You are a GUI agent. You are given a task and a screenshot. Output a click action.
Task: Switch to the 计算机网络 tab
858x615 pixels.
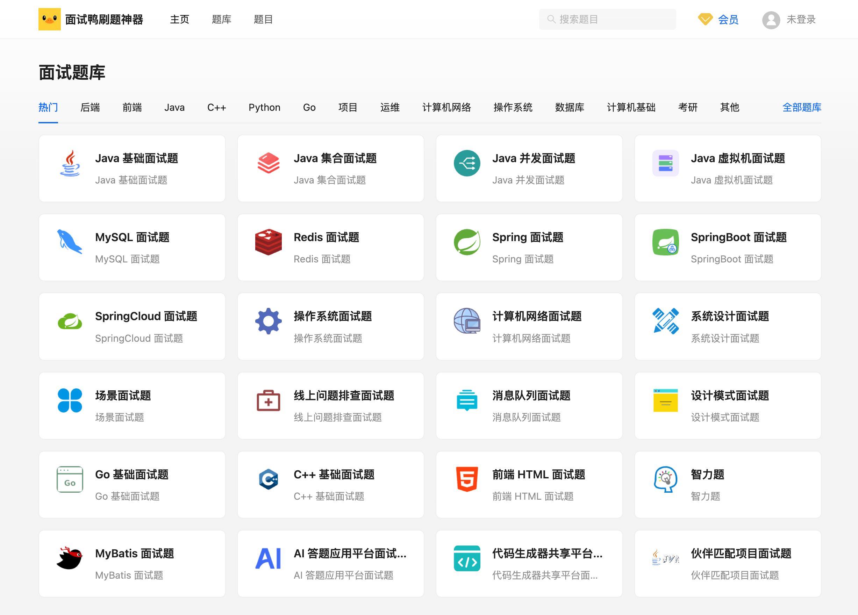(x=446, y=107)
